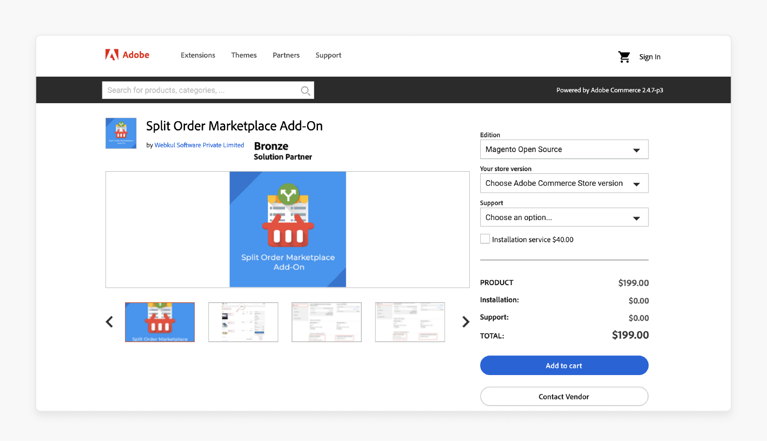
Task: Open the shopping cart
Action: (x=624, y=57)
